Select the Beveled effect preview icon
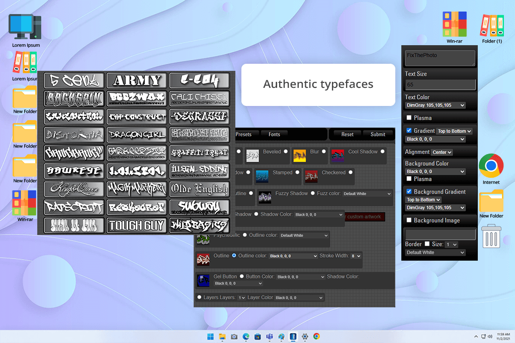Screen dimensions: 515x343 click(252, 156)
